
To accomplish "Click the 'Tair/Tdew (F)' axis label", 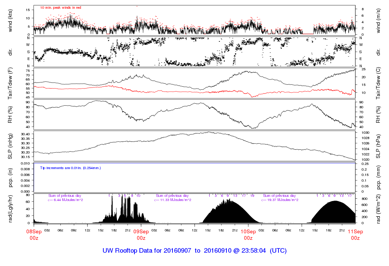I will tap(10, 83).
